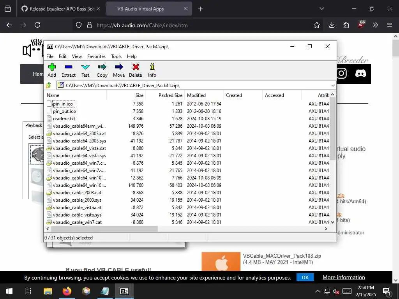The width and height of the screenshot is (399, 299).
Task: Open the browser extensions icon
Action: point(346,25)
